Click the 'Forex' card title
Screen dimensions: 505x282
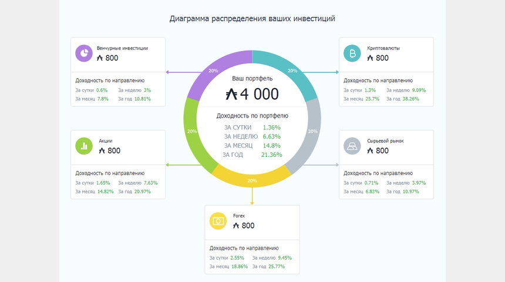[x=239, y=216]
